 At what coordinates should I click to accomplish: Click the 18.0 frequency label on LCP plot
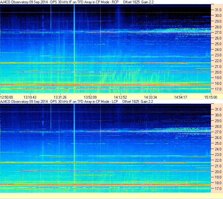tap(218, 183)
